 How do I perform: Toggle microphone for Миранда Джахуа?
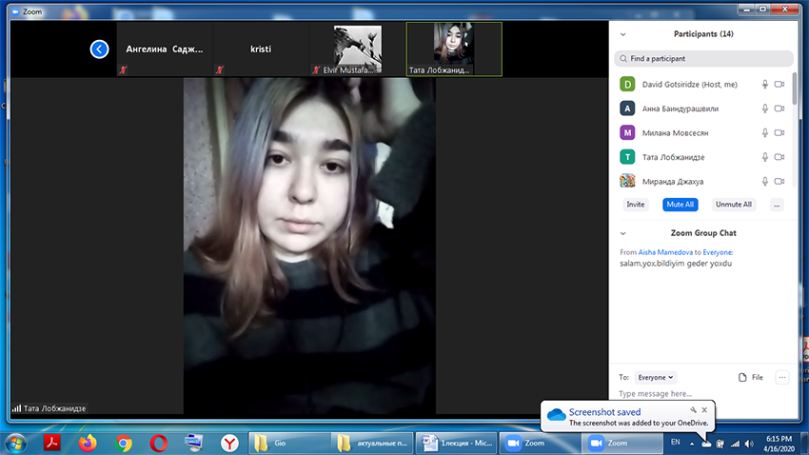coord(764,180)
